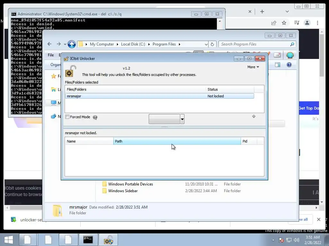Screen dimensions: 329x246
Task: Click the Libraries icon in navigation pane
Action: coord(54,90)
